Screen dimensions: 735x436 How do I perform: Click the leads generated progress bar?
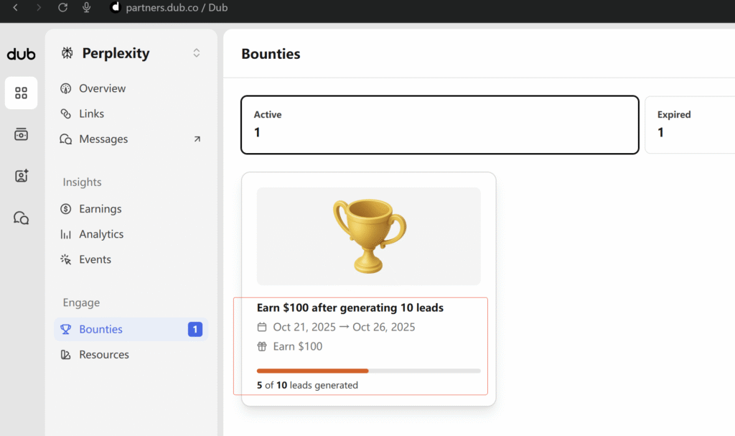(x=368, y=371)
